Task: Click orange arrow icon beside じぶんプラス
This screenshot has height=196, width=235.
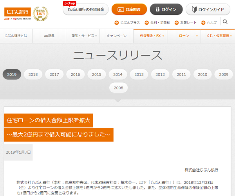Action: click(x=116, y=23)
